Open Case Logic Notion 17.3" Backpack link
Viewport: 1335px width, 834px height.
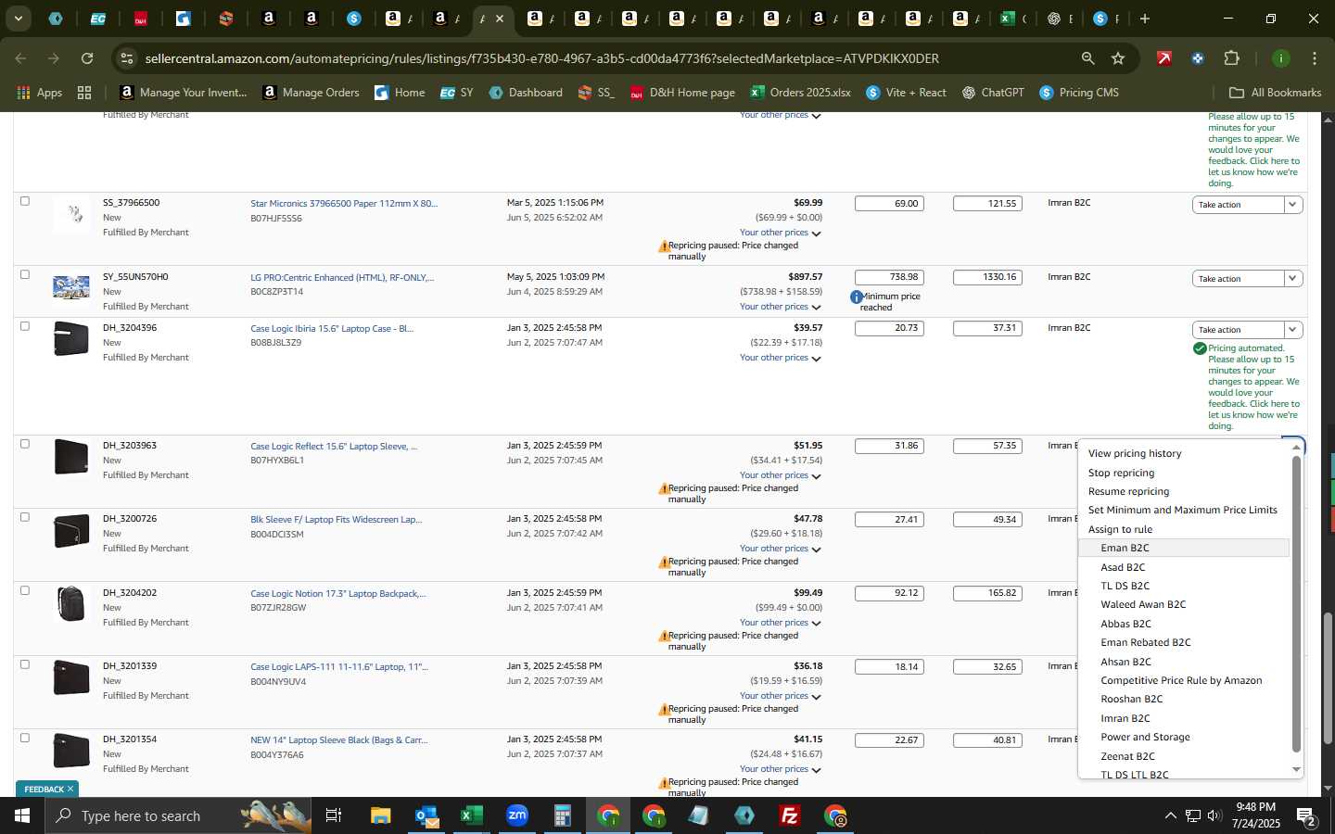pyautogui.click(x=338, y=594)
